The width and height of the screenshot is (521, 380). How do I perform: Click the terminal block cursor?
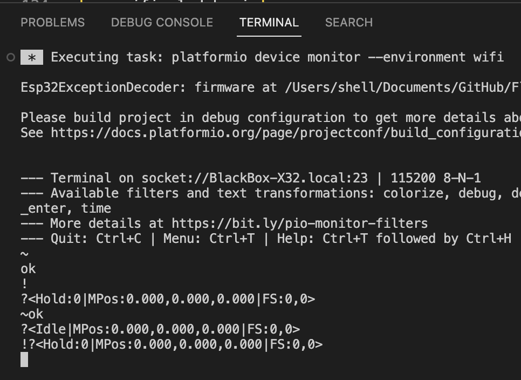pos(23,359)
